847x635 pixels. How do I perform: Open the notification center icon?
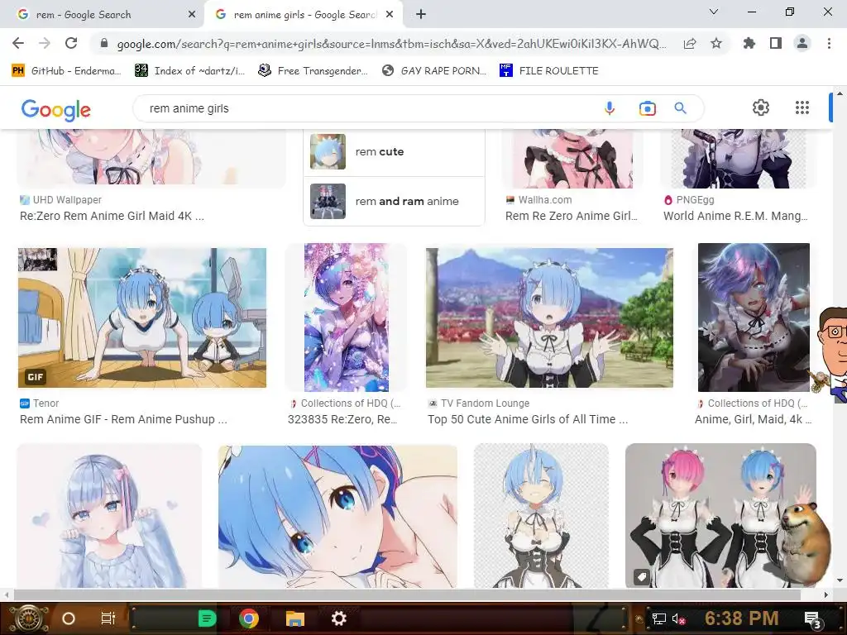tap(813, 620)
